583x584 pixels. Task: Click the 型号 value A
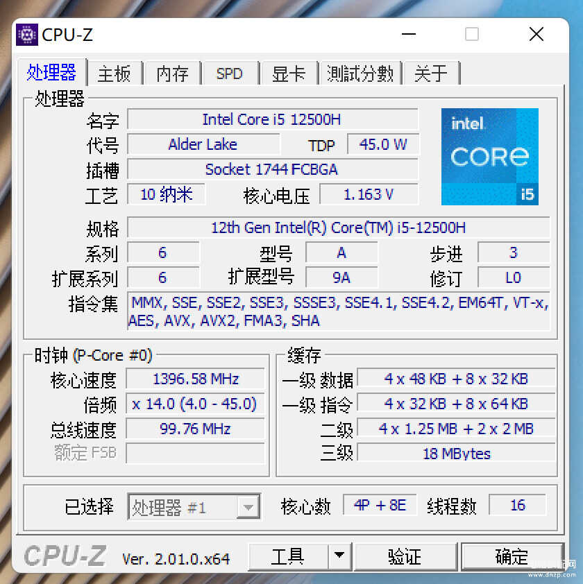(341, 252)
